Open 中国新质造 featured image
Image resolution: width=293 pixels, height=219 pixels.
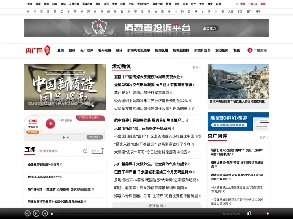click(x=65, y=87)
